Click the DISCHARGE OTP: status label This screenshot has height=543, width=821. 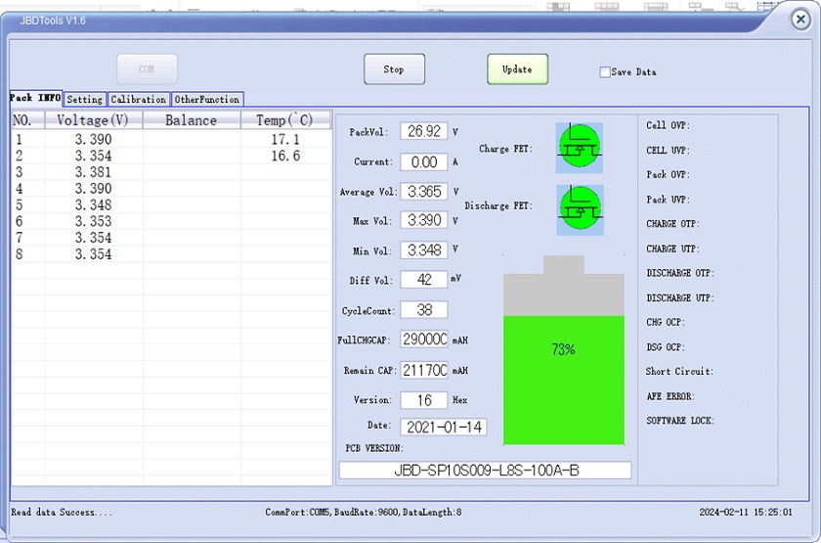(x=680, y=273)
